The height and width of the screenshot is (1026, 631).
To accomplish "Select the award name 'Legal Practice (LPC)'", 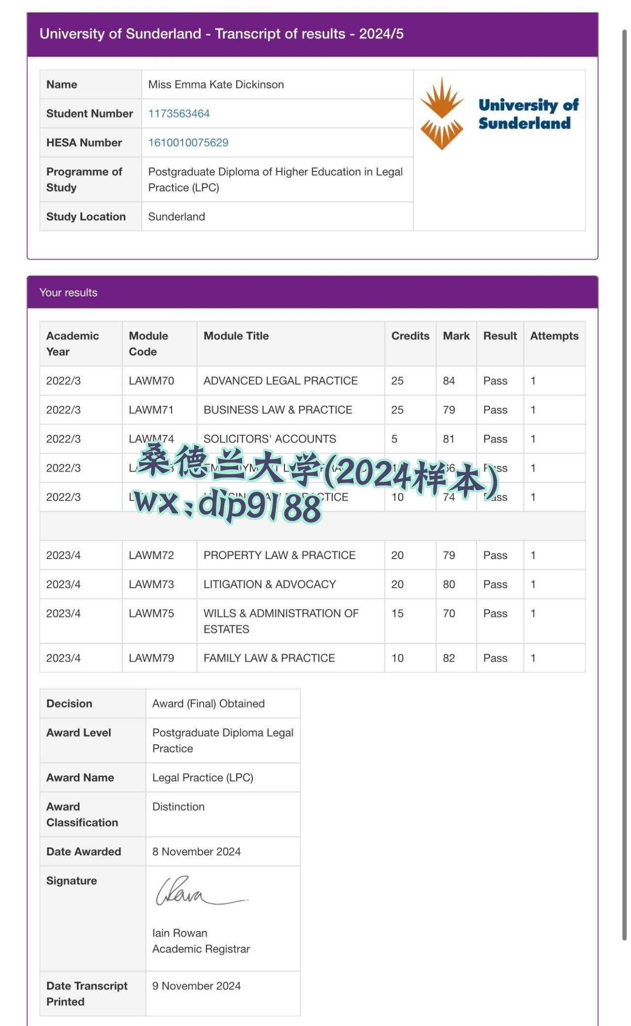I will (x=203, y=778).
